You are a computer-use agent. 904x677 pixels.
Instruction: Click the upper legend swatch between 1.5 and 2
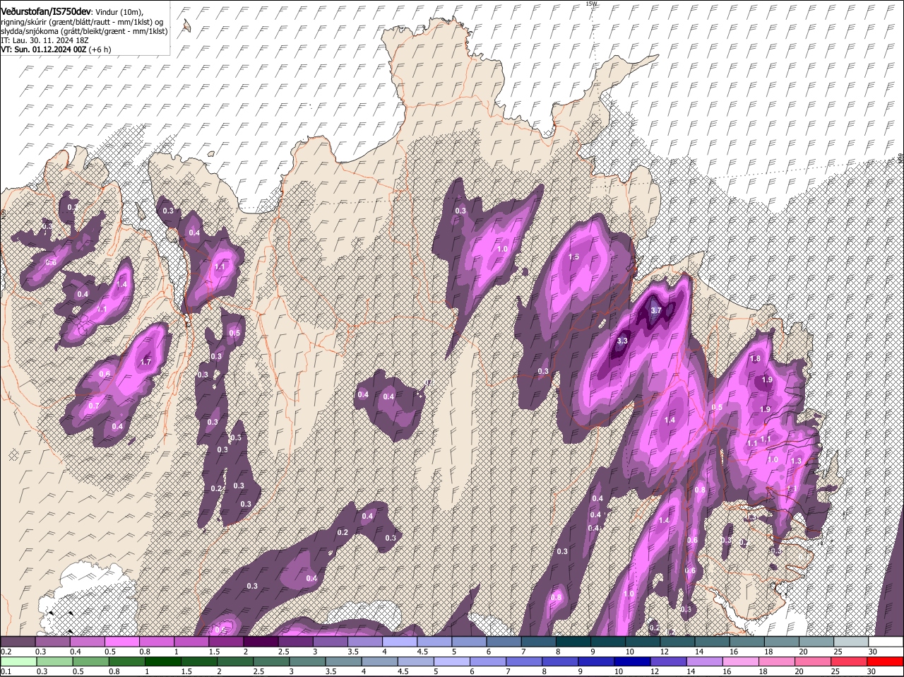[227, 642]
